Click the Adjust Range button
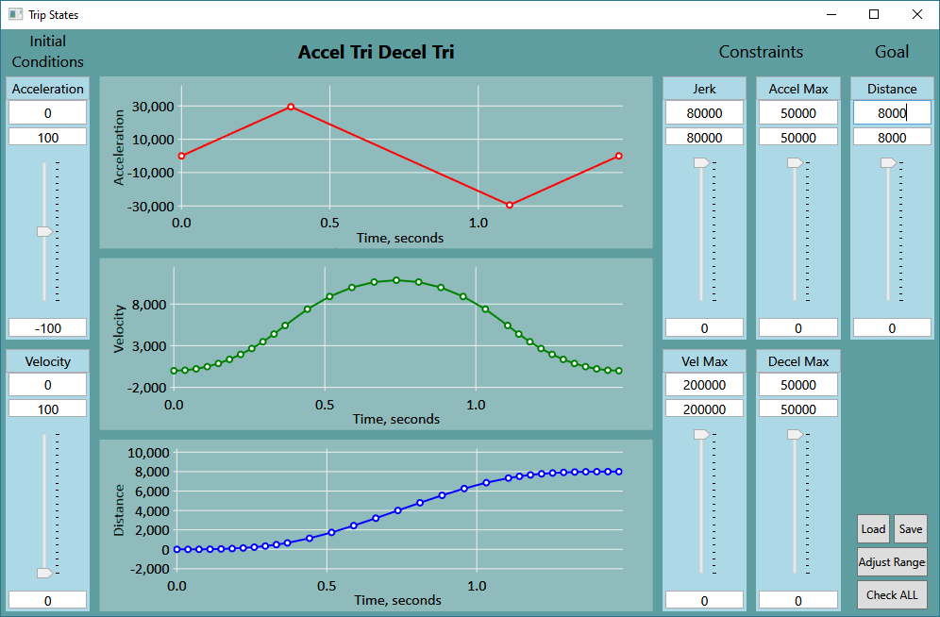The width and height of the screenshot is (940, 617). click(892, 562)
